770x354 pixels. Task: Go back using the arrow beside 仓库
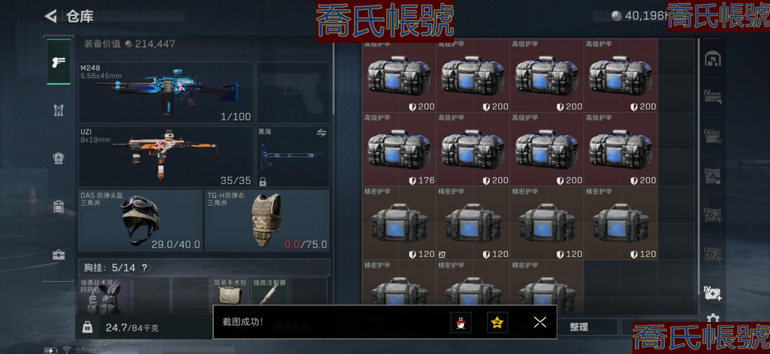[51, 16]
